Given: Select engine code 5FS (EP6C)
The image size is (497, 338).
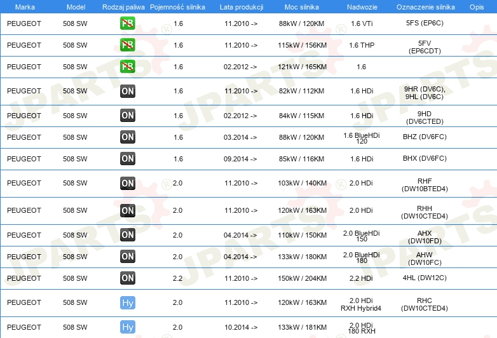Looking at the screenshot, I should pos(425,23).
